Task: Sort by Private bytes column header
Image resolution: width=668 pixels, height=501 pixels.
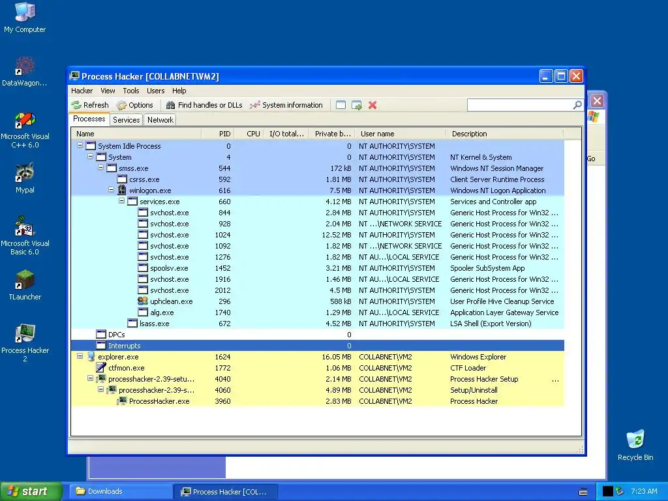Action: [x=332, y=134]
